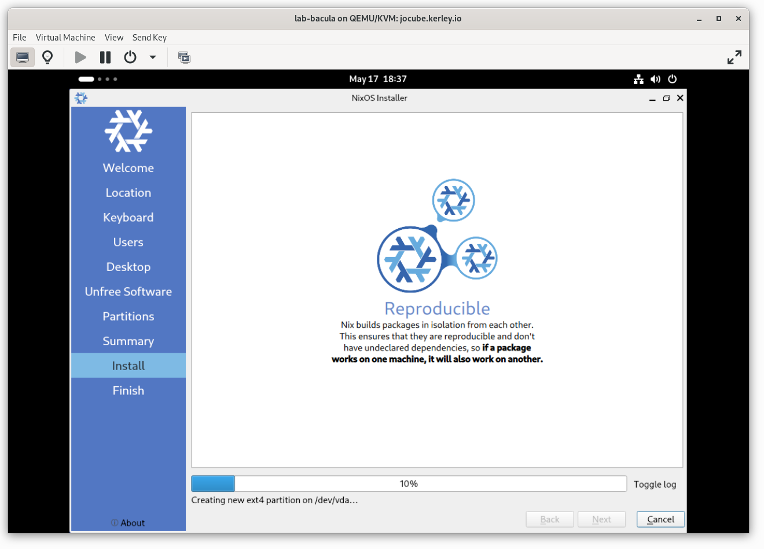Viewport: 764px width, 549px height.
Task: Click the Next button
Action: pyautogui.click(x=601, y=519)
